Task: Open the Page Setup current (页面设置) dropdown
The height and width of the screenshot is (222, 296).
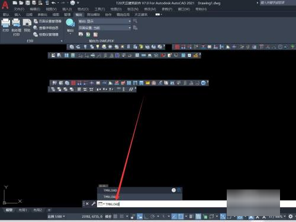Action: [105, 28]
